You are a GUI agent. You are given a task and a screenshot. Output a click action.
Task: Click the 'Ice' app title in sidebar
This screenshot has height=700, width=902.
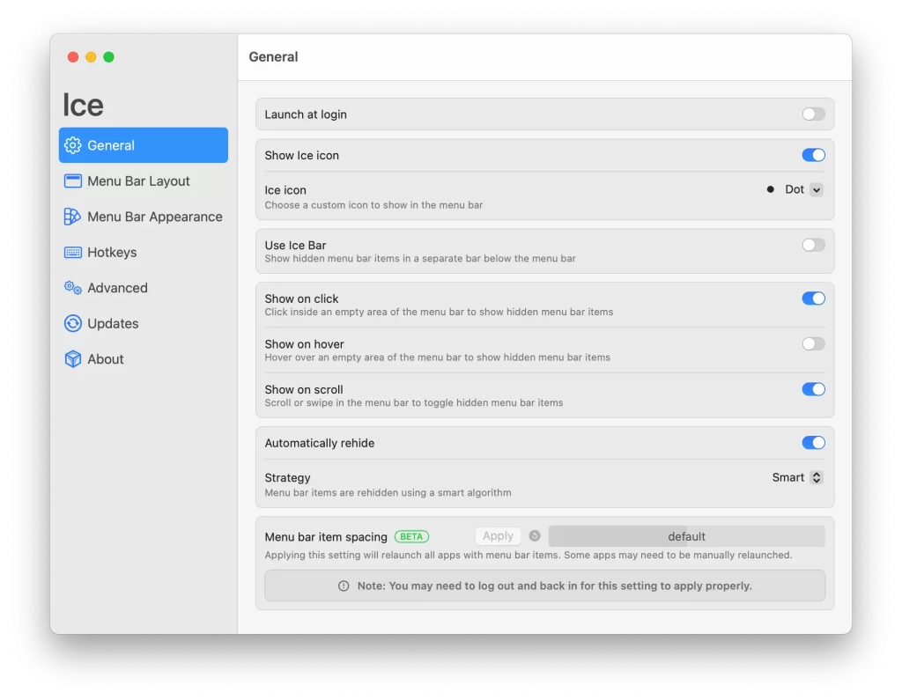[x=83, y=106]
